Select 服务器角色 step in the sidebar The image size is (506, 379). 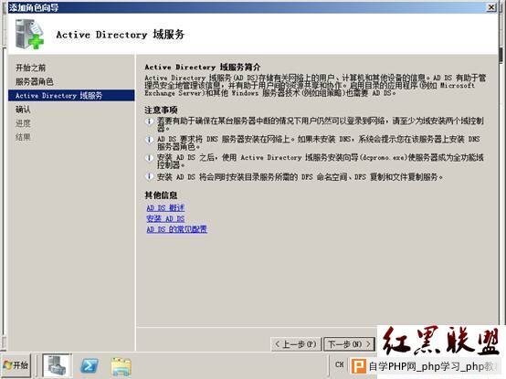tap(34, 81)
